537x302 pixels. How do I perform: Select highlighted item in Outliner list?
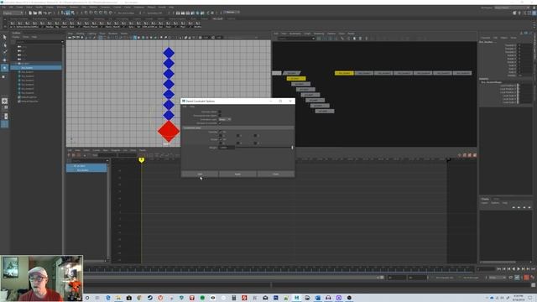point(36,68)
